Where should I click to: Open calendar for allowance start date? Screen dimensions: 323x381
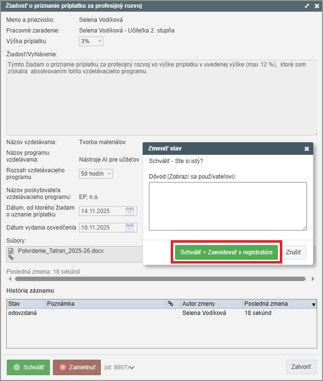[x=129, y=211]
